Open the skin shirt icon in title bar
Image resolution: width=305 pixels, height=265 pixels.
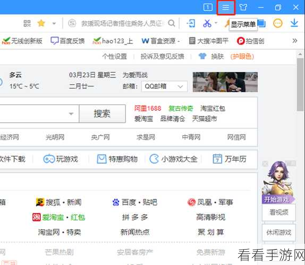click(x=243, y=7)
